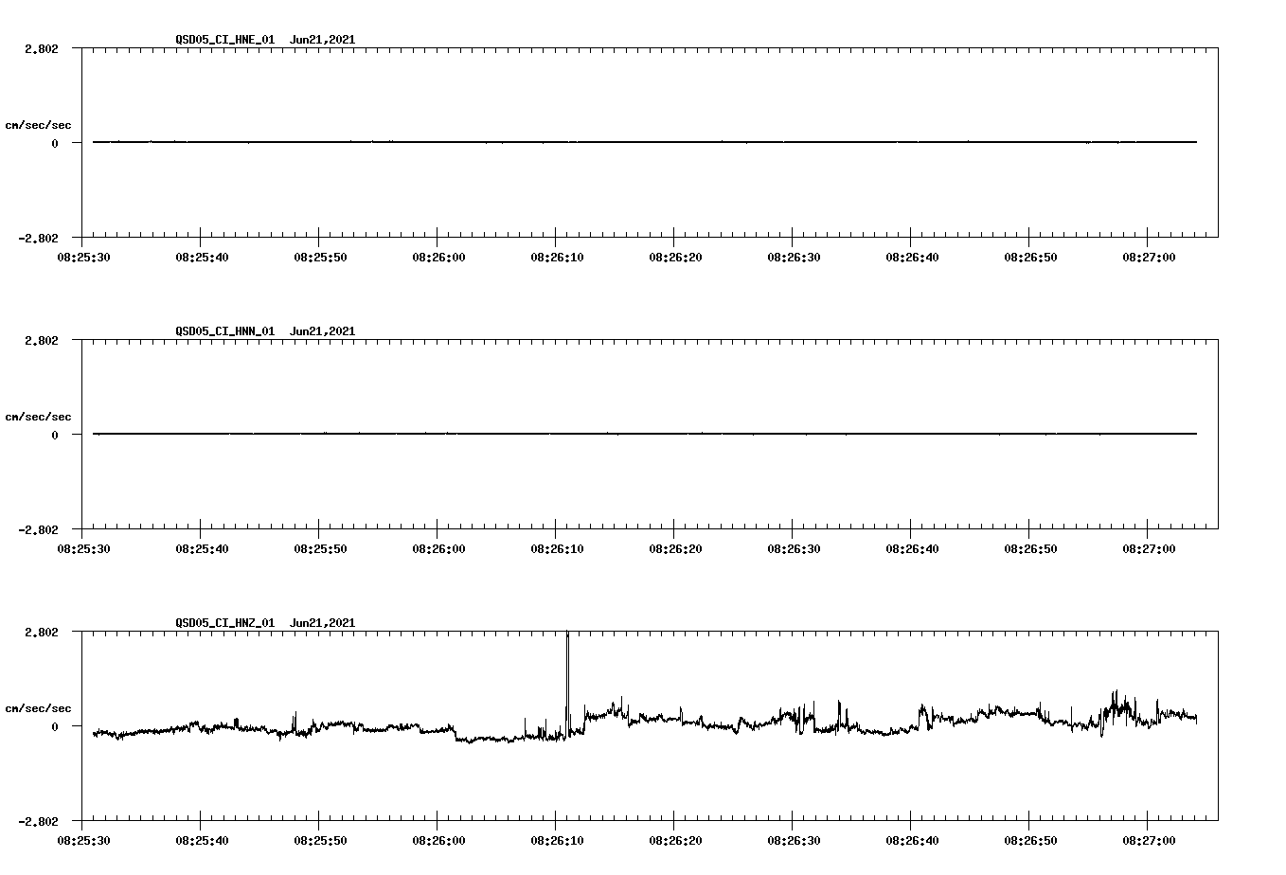The height and width of the screenshot is (875, 1286).
Task: Click the cm/sec/sec unit label of HNN plot
Action: pos(38,417)
